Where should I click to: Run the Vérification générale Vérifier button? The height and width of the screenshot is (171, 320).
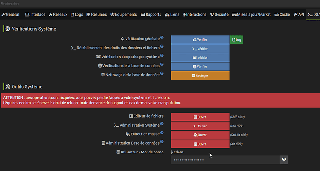pyautogui.click(x=200, y=40)
